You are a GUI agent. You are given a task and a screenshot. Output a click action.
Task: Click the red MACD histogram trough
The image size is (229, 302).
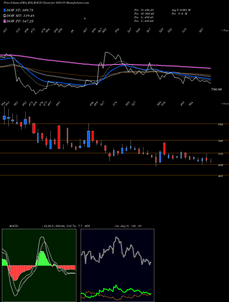16,273
